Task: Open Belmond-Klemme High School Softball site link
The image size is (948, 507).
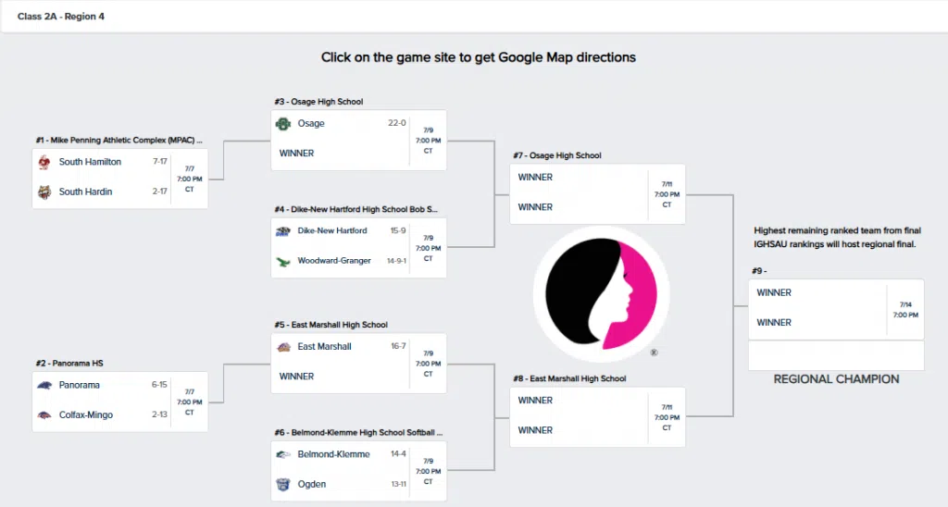Action: pyautogui.click(x=358, y=432)
